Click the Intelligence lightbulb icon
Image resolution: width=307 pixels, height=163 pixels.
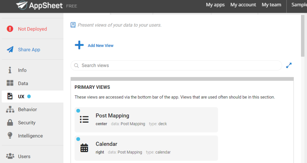[10, 135]
